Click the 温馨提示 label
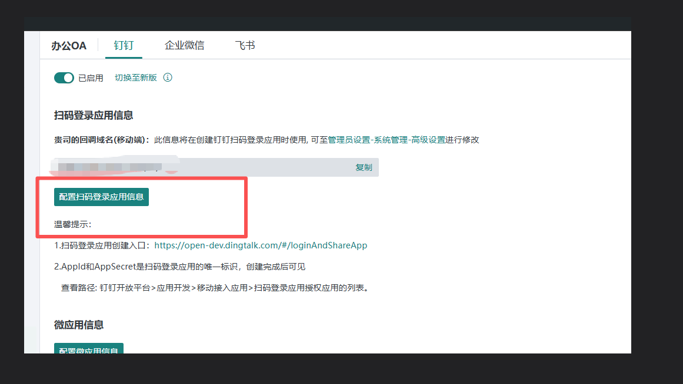This screenshot has width=683, height=384. coord(73,224)
